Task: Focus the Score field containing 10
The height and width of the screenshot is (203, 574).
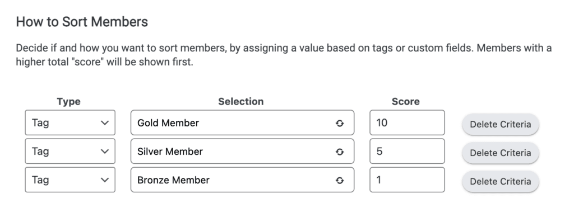Action: [407, 122]
